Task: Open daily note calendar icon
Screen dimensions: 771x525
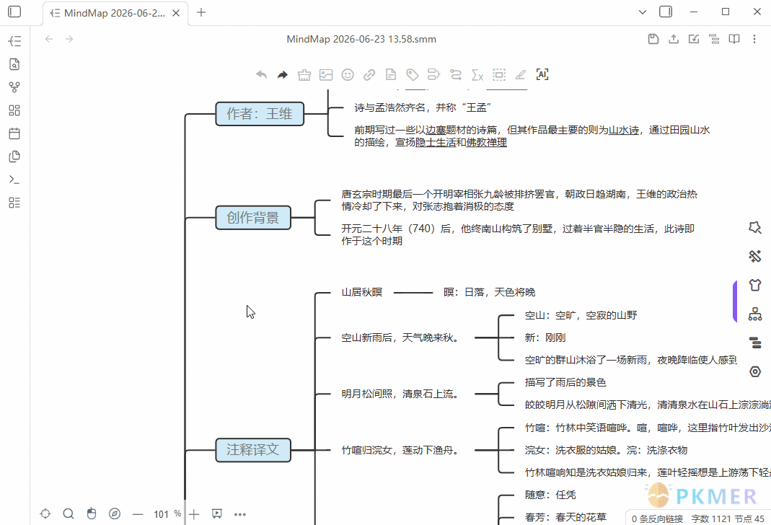Action: tap(14, 133)
